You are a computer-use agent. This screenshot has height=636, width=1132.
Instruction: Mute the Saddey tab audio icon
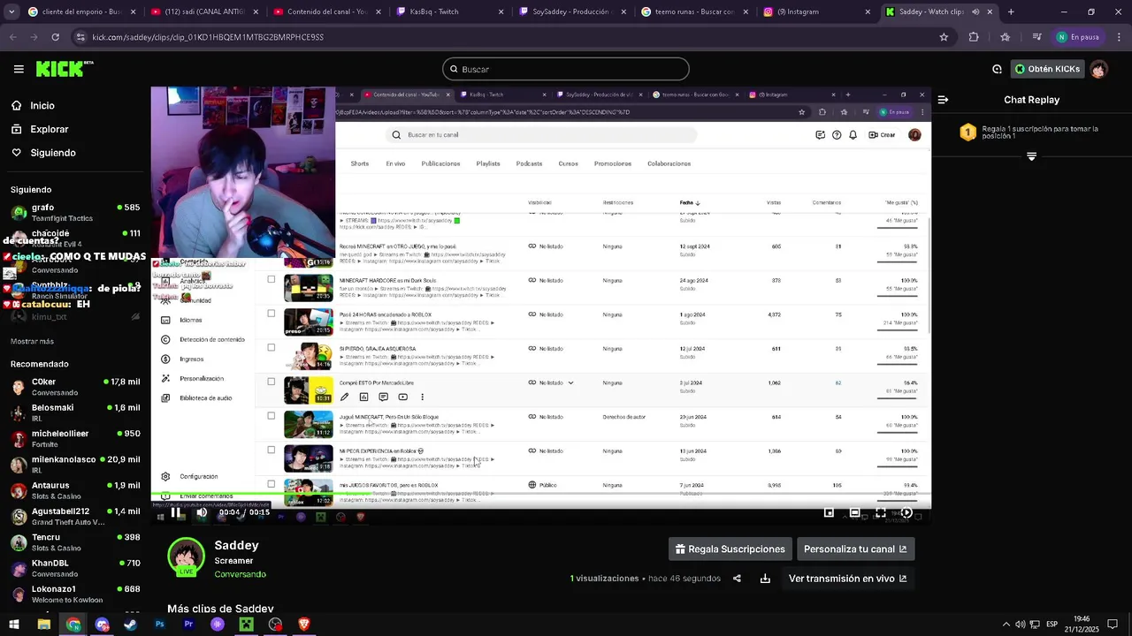point(975,11)
